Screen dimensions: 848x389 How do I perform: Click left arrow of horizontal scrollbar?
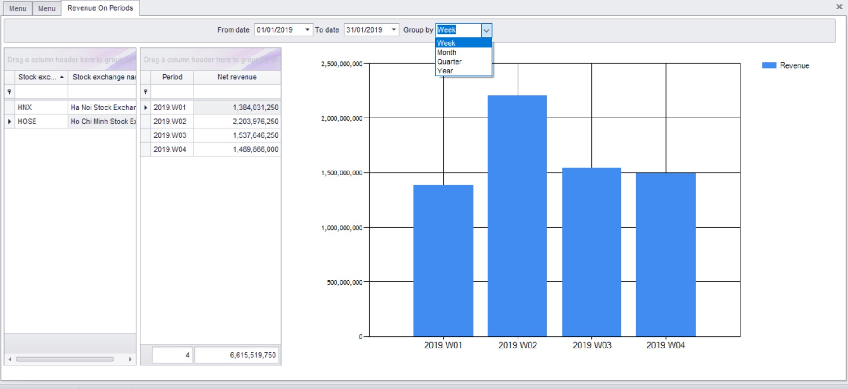(x=10, y=359)
